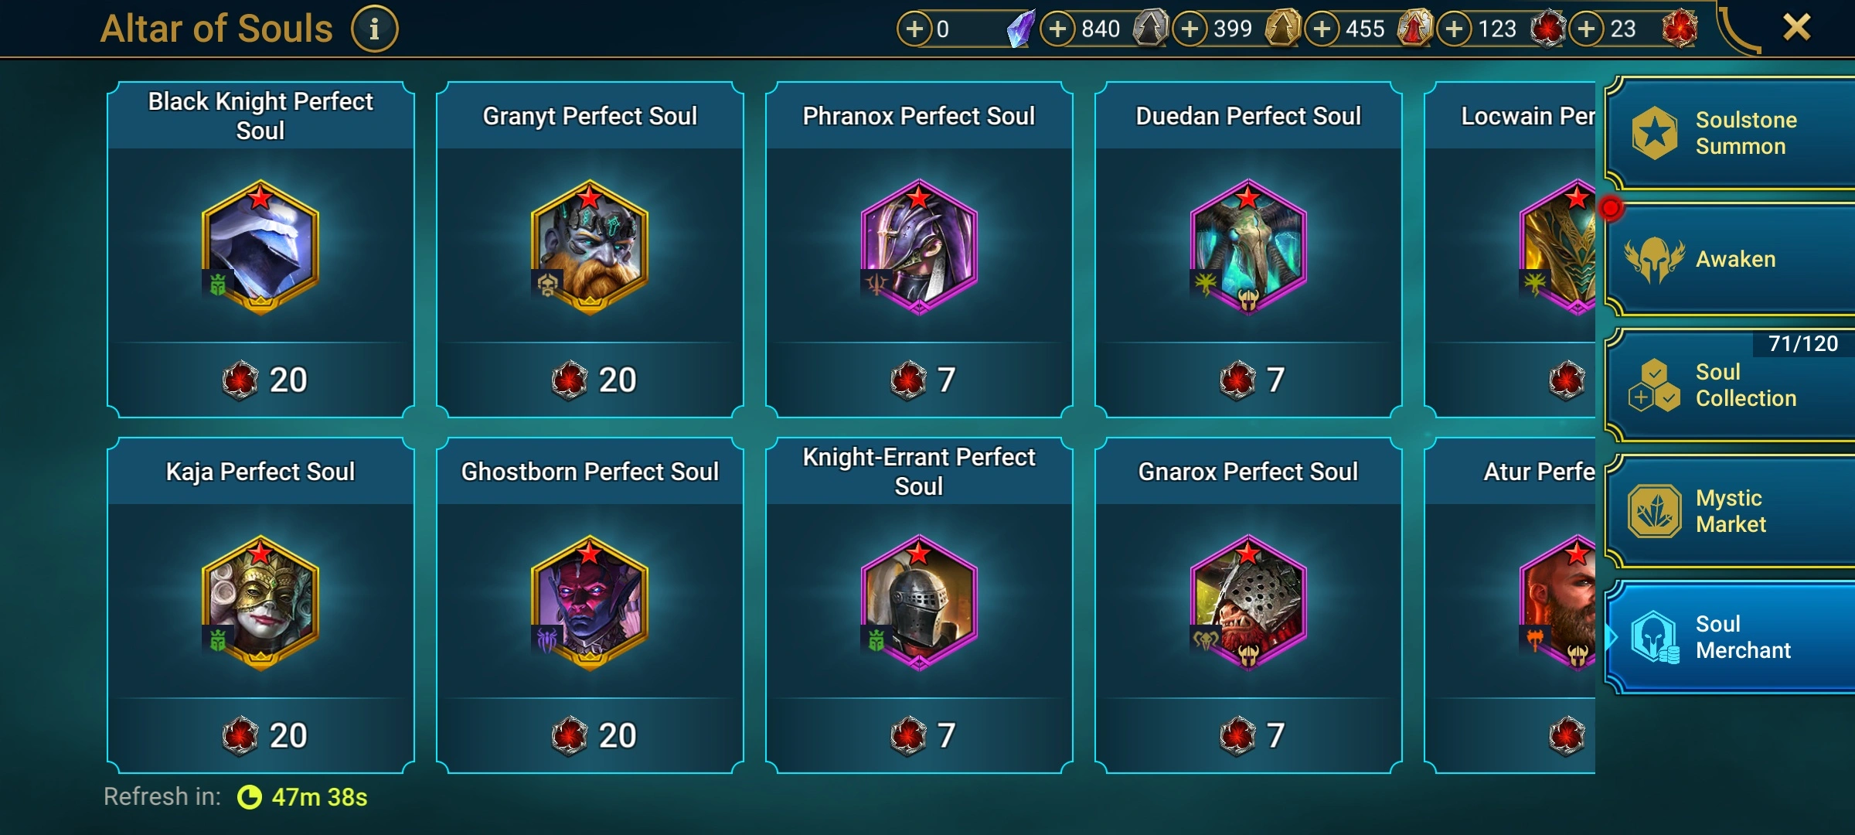Add more of the 399 soulstone currency

click(1190, 29)
